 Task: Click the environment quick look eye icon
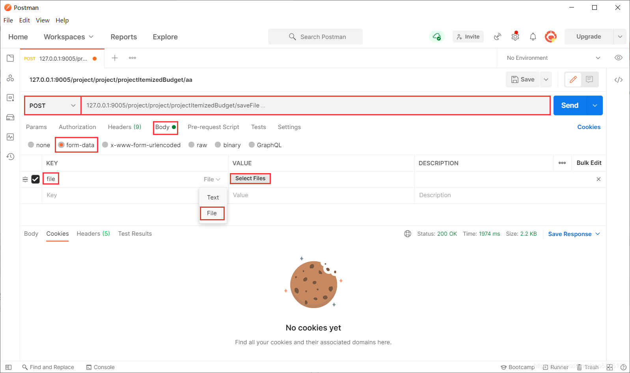tap(619, 58)
